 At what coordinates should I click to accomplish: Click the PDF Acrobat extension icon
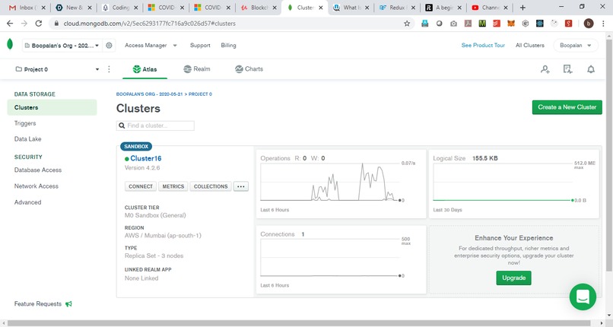coord(468,24)
